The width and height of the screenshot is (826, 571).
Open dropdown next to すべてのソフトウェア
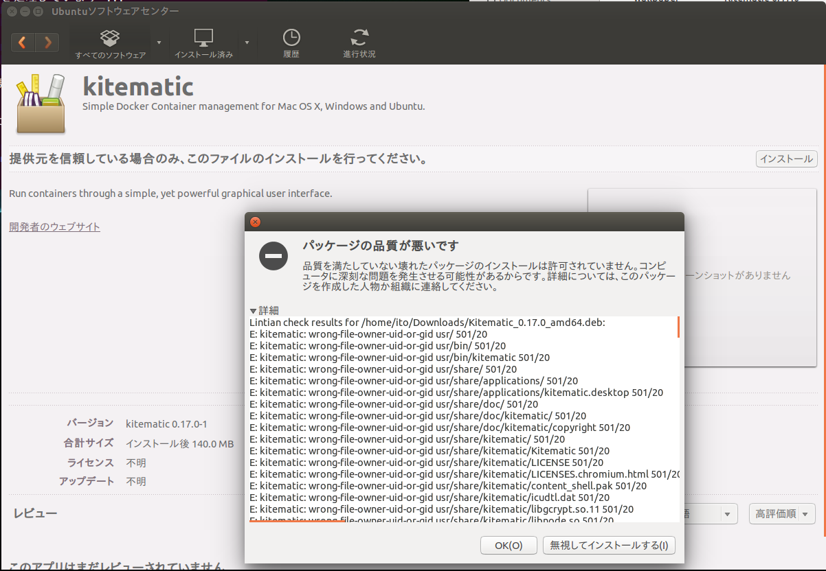[159, 44]
